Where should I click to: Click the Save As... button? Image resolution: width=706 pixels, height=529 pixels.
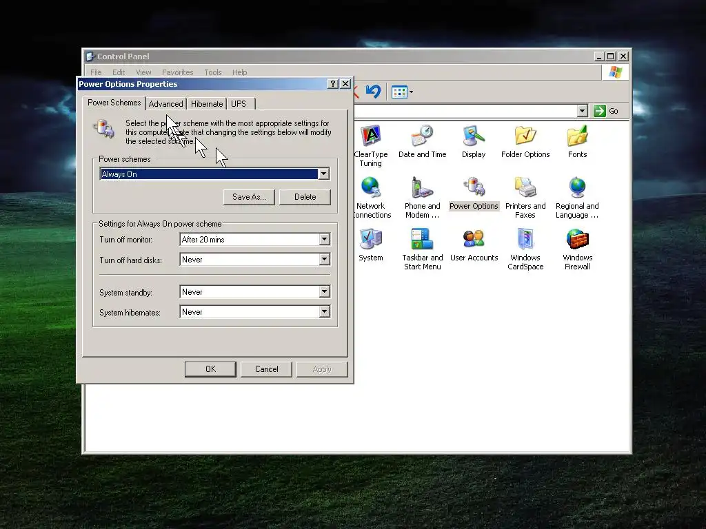tap(249, 197)
